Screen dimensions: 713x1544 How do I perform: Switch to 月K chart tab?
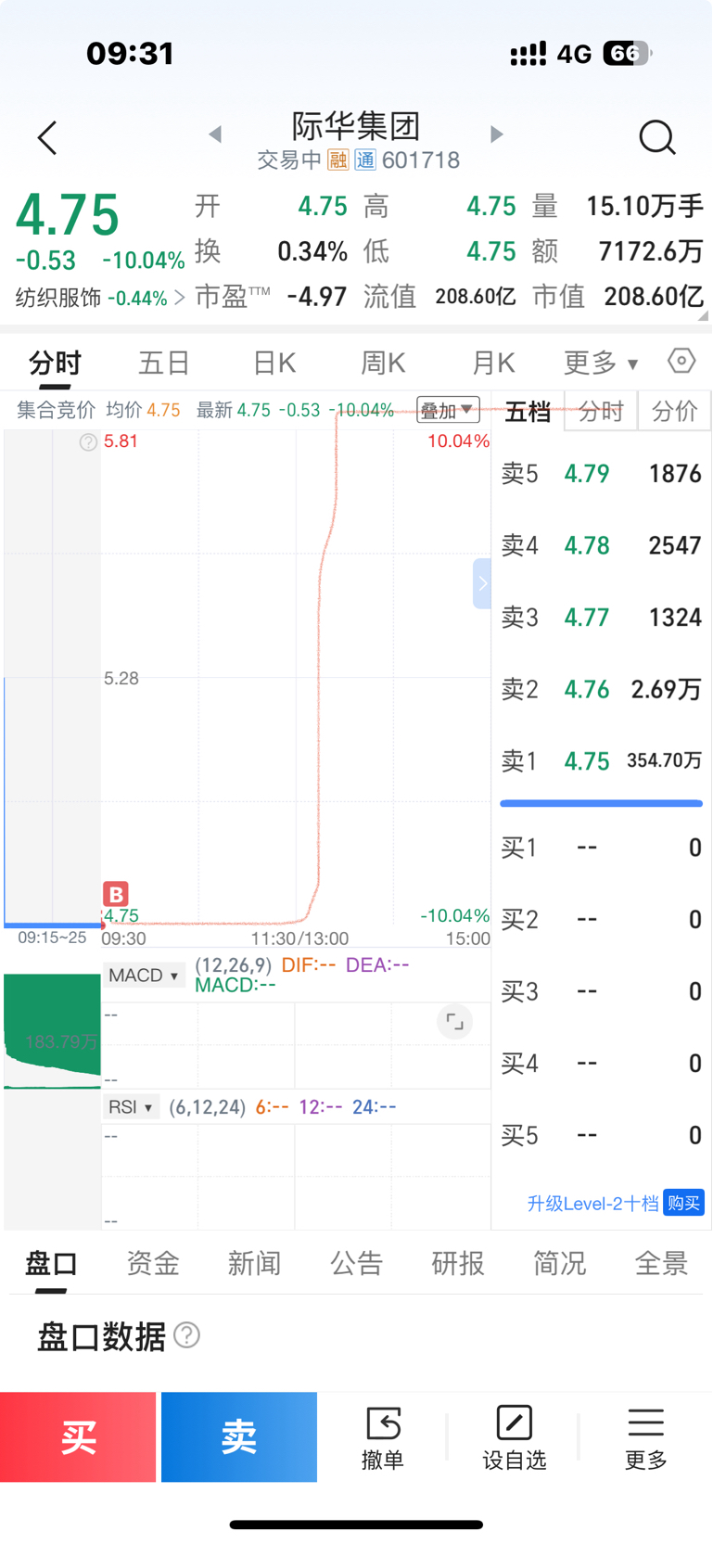493,363
